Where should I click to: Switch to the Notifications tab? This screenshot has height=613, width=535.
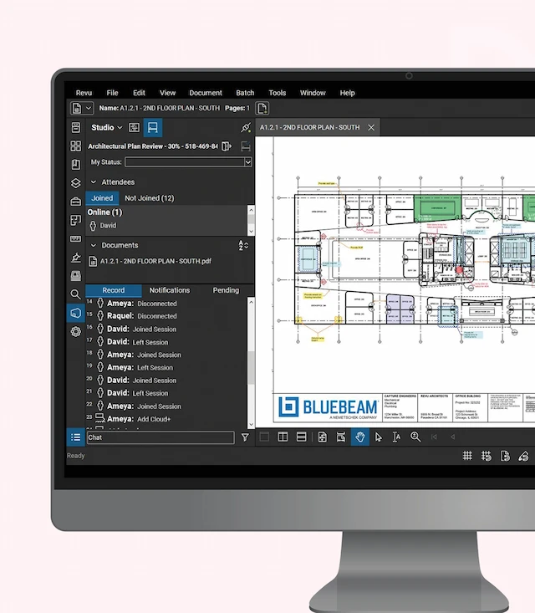(x=170, y=290)
